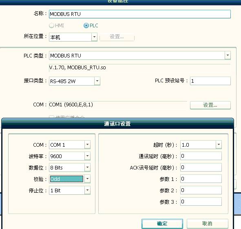The width and height of the screenshot is (241, 229).
Task: Select the PLC radio button
Action: (86, 26)
